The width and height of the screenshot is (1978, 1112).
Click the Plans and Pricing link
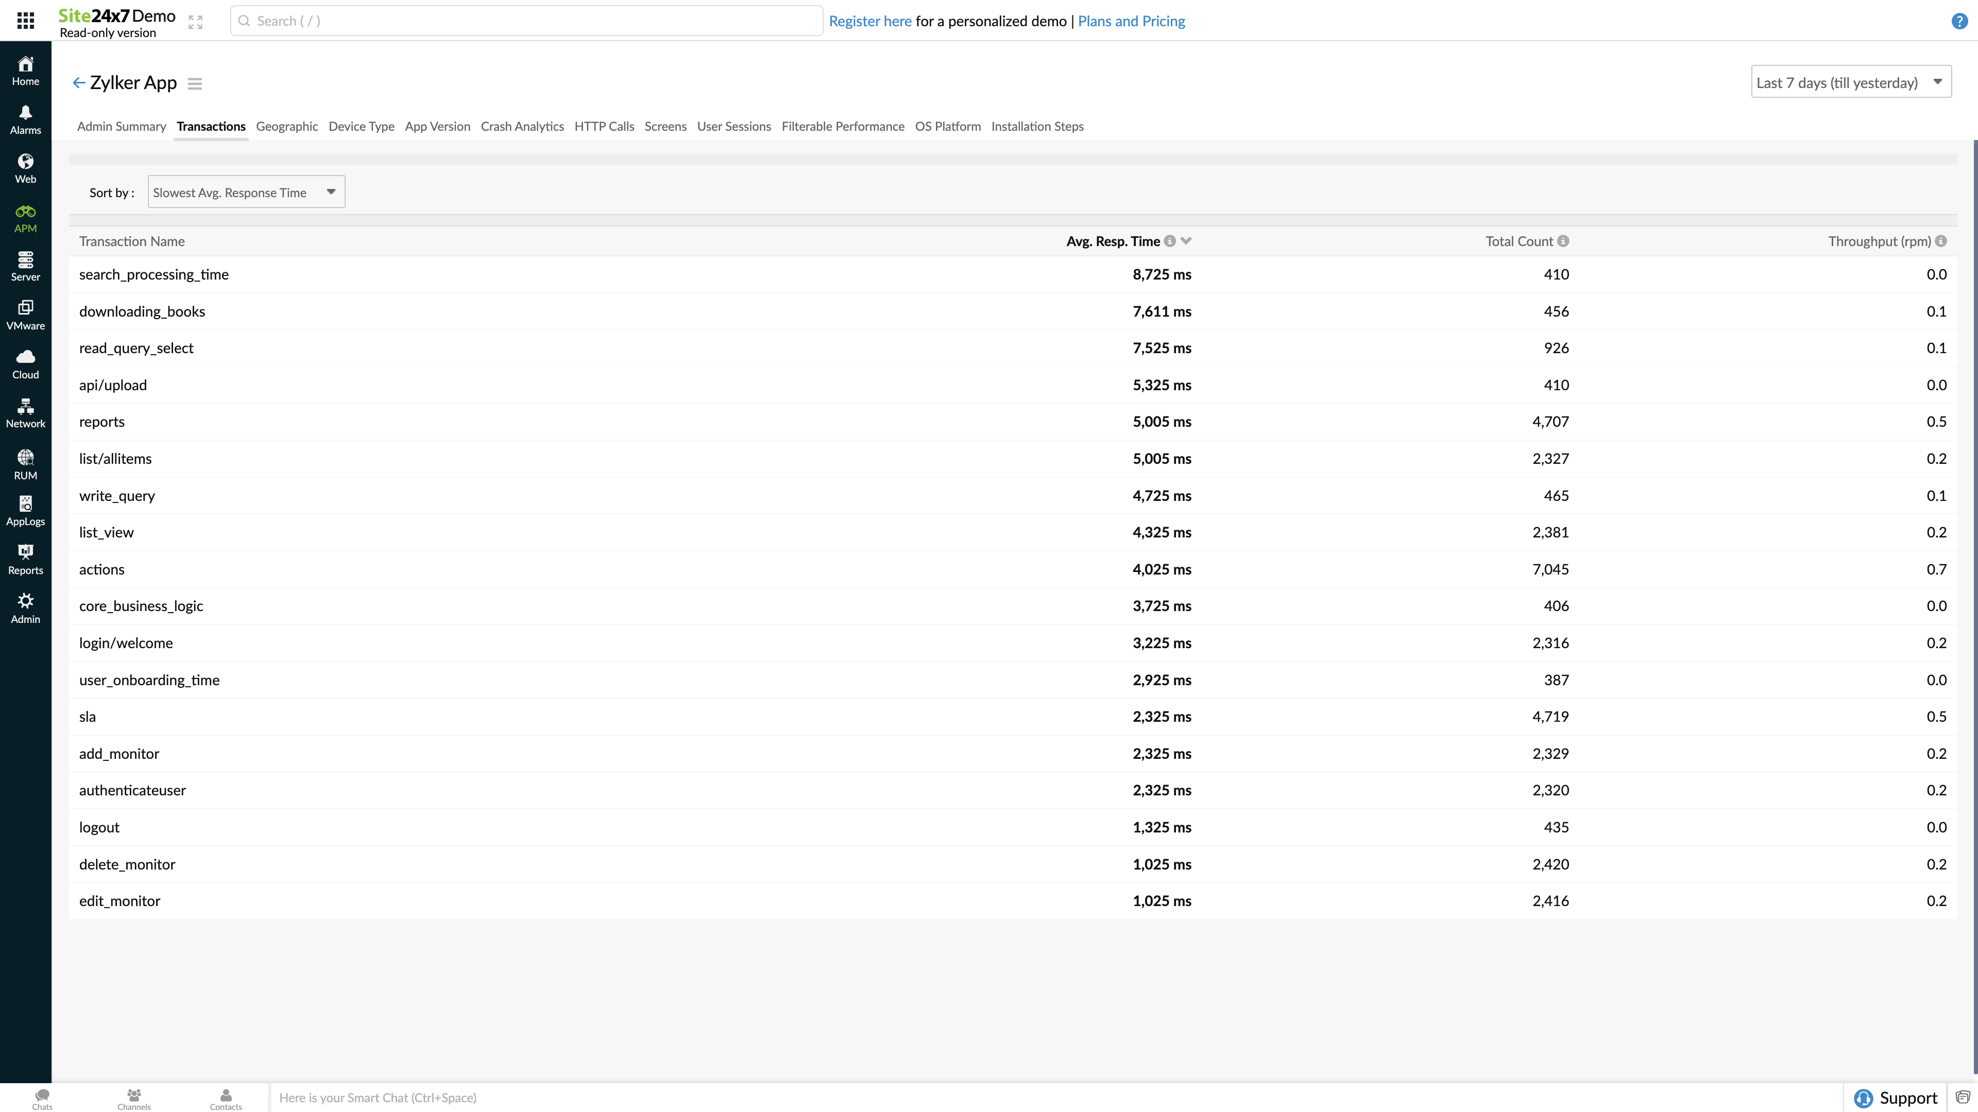[x=1132, y=21]
